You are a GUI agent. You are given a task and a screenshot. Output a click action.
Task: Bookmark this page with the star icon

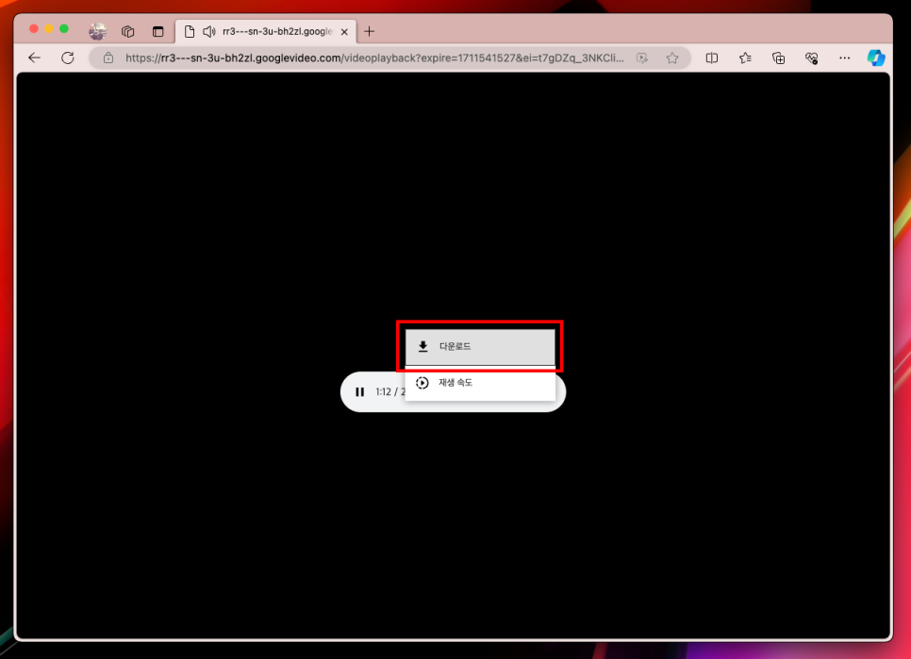[x=672, y=58]
